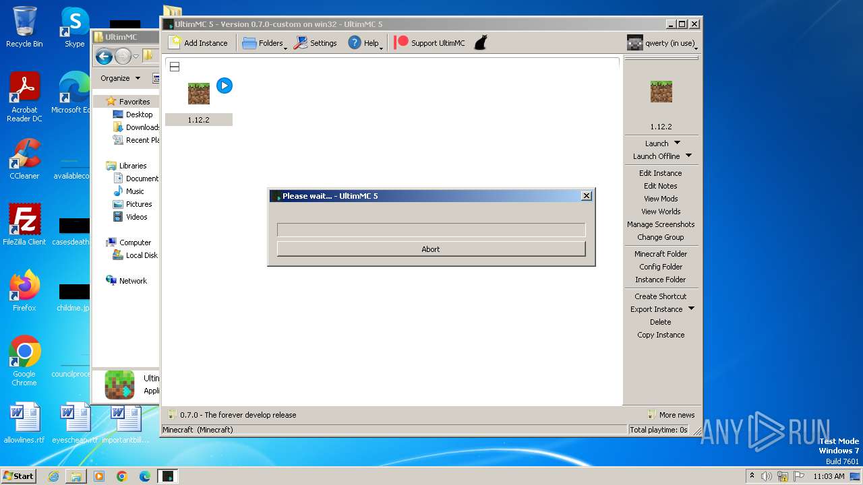Open CCleaner desktop icon
This screenshot has height=485, width=863.
coord(24,159)
